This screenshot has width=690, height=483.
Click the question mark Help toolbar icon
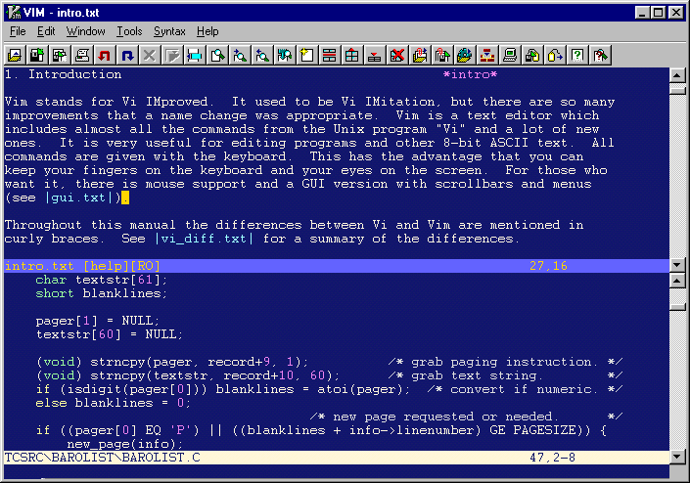577,55
